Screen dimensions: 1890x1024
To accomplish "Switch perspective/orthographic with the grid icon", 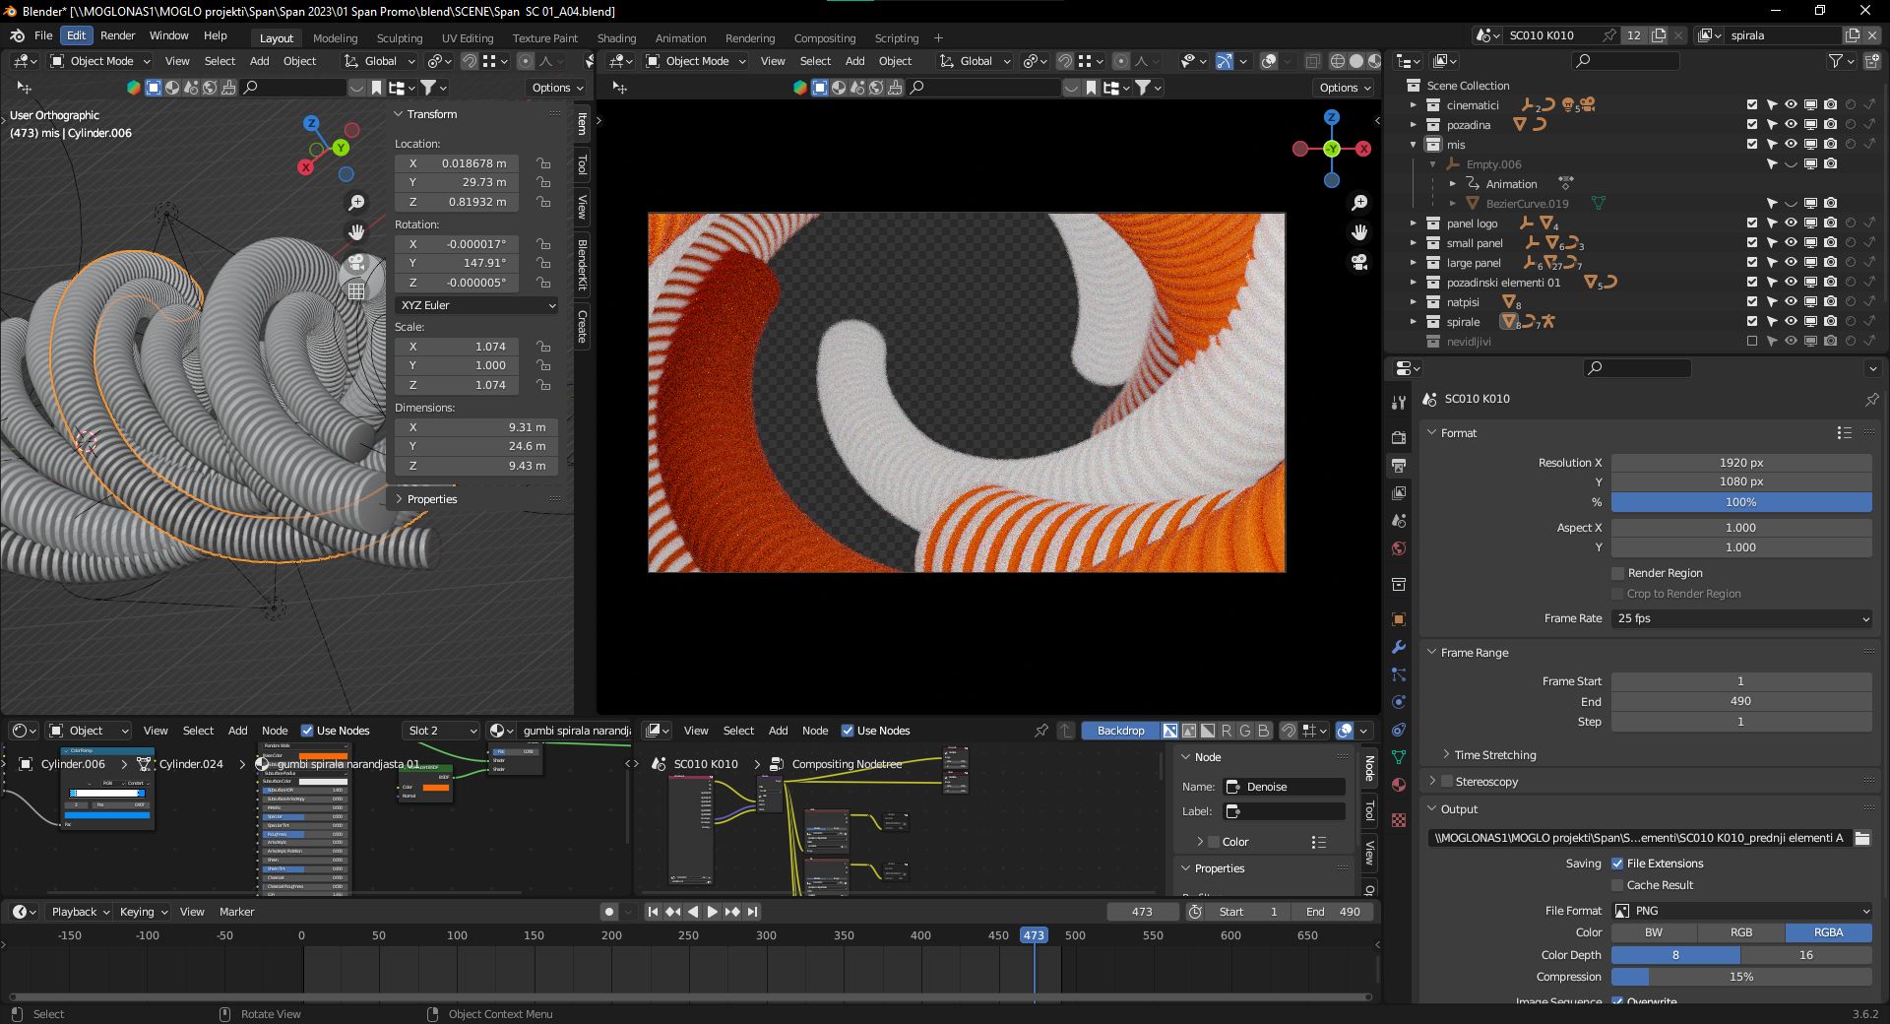I will (356, 291).
